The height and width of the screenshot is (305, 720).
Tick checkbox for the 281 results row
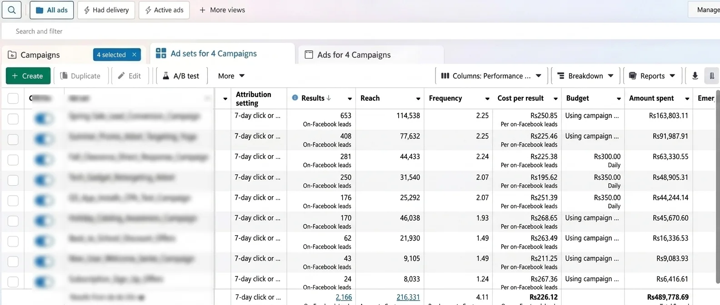[13, 160]
